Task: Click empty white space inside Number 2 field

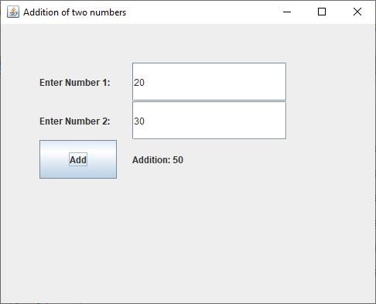Action: tap(214, 121)
